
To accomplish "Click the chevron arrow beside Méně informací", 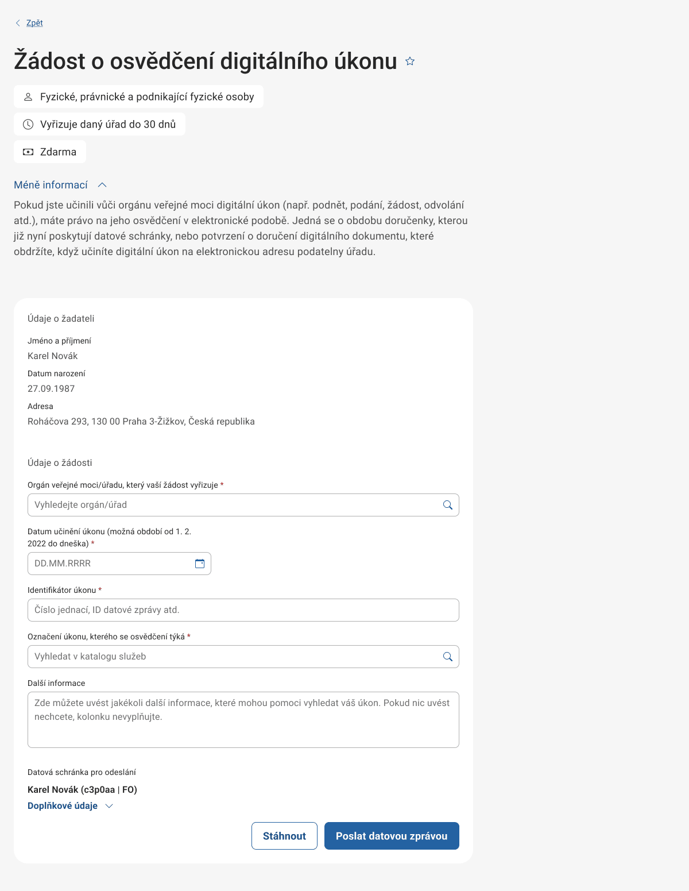I will click(103, 185).
